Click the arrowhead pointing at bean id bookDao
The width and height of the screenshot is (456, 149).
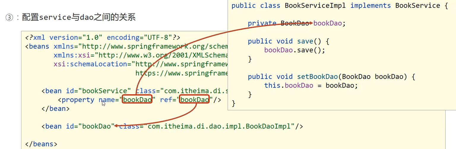pos(116,126)
